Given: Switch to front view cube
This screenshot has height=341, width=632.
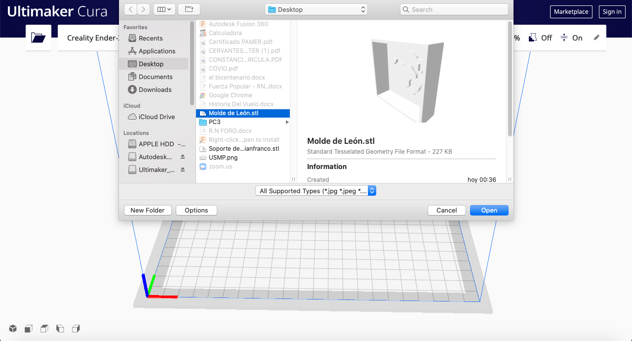Looking at the screenshot, I should 29,329.
